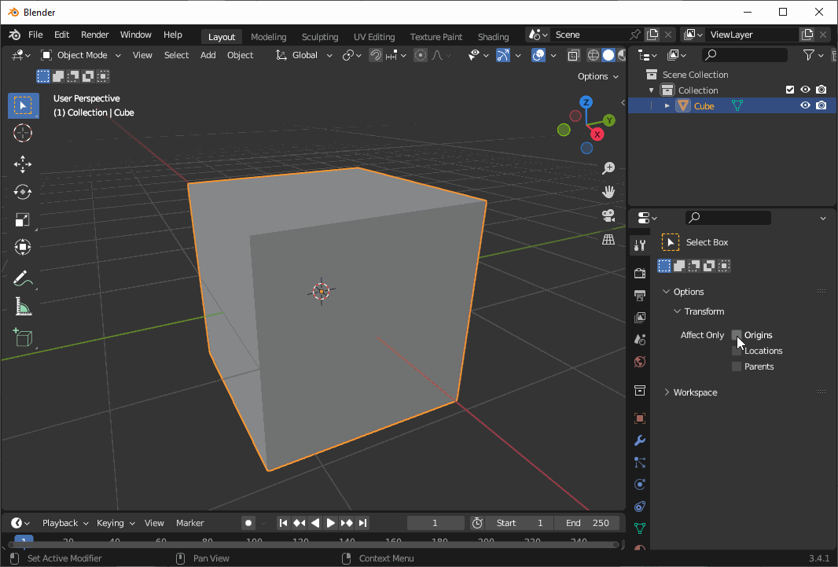
Task: Switch to wireframe viewport shading
Action: point(592,55)
